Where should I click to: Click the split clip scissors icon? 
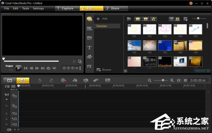[74, 62]
